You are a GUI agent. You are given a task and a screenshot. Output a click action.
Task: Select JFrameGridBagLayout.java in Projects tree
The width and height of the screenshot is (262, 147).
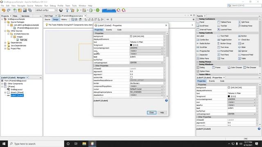[x=28, y=28]
